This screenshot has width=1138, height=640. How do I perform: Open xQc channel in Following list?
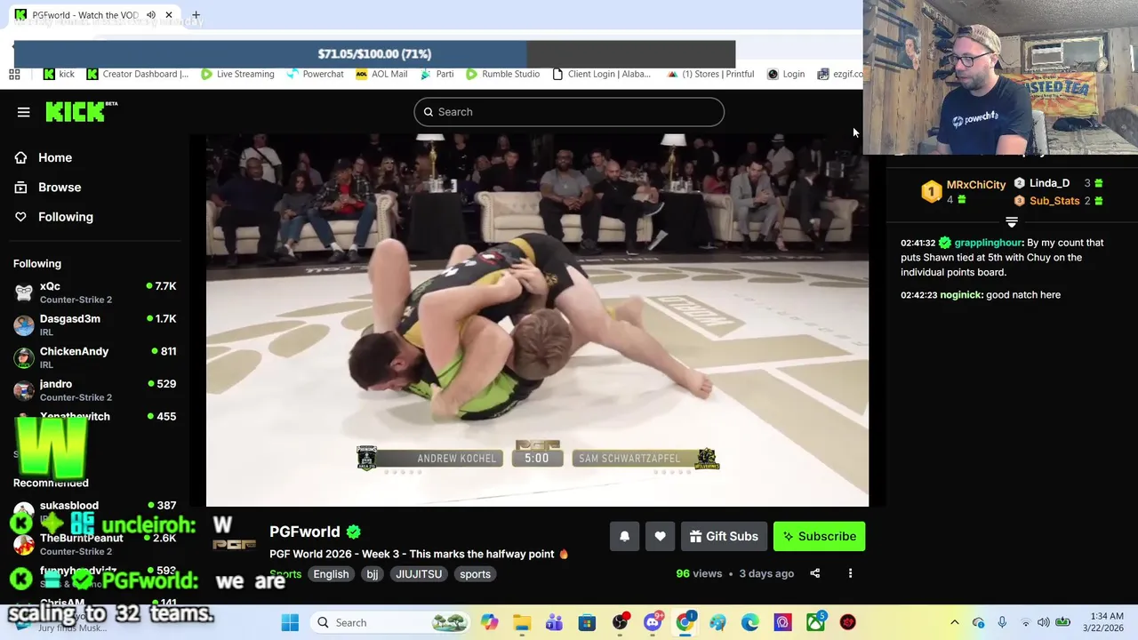pyautogui.click(x=95, y=292)
